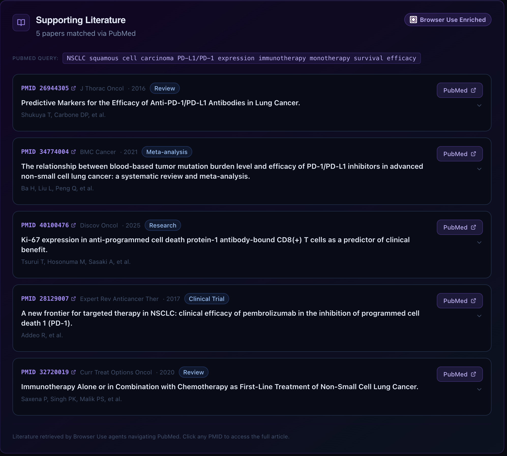Click PubMed button for the J Thorac Oncol paper
The width and height of the screenshot is (507, 456).
[459, 90]
